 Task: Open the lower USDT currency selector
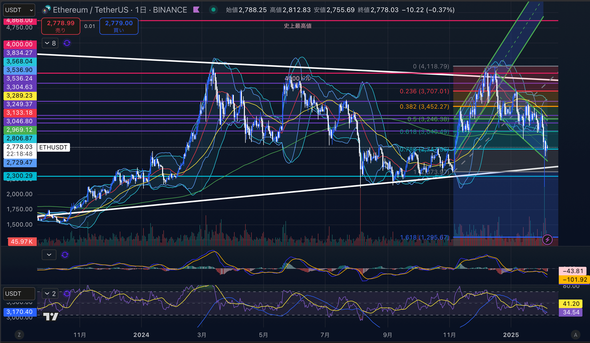(x=19, y=294)
